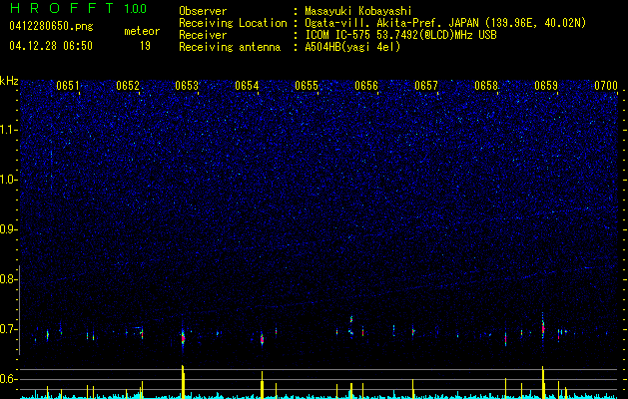Click the meteor echo below 0654
628x399 pixels.
[x=262, y=339]
